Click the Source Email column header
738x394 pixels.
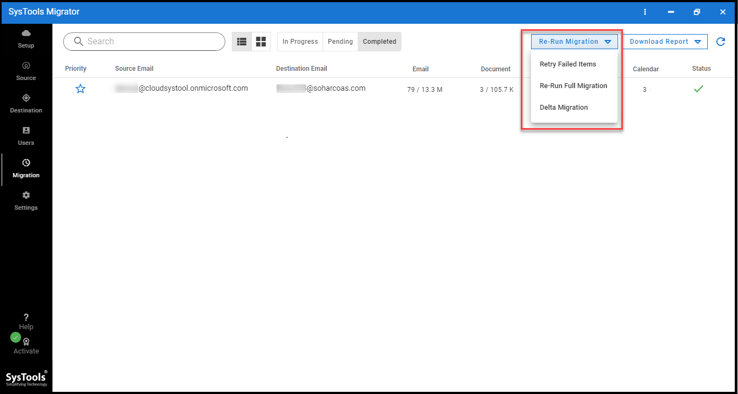coord(134,69)
